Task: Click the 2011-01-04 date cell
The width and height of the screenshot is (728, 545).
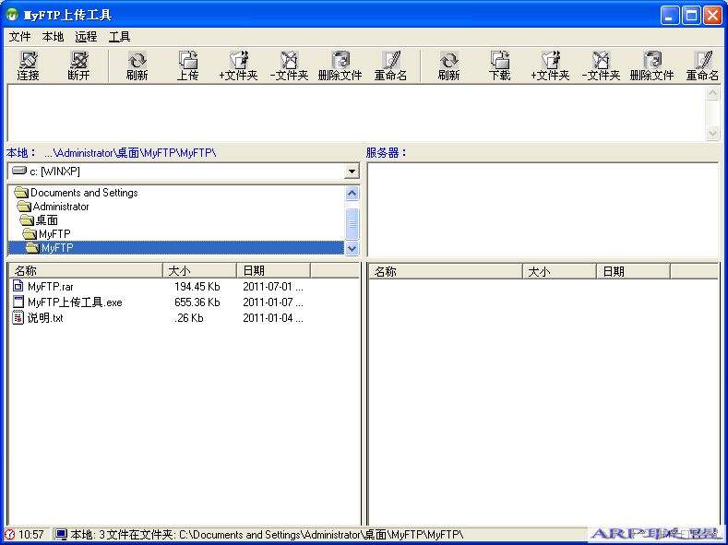Action: coord(273,318)
